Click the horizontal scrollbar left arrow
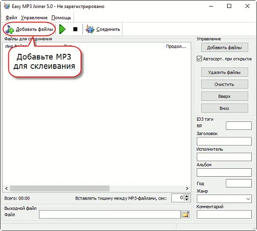The image size is (257, 231). 7,188
